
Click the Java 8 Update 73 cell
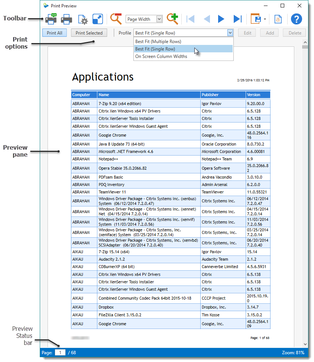coord(149,144)
